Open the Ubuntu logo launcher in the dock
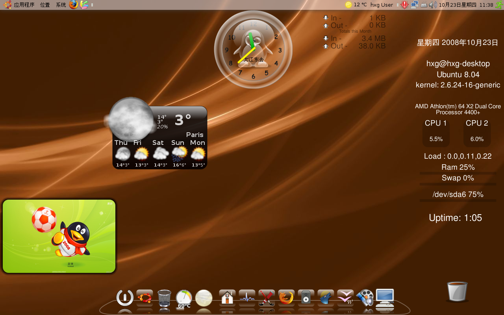Viewport: 504px width, 315px height. point(145,297)
